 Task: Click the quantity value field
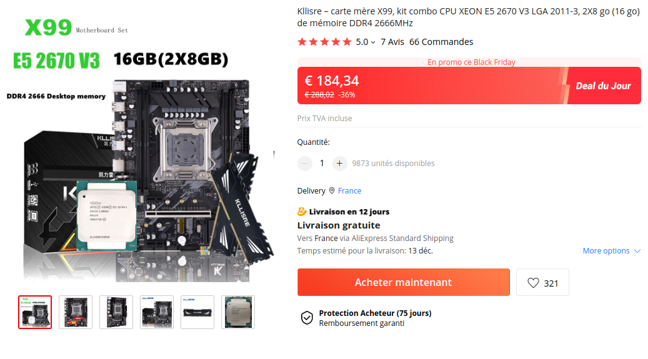coord(322,164)
